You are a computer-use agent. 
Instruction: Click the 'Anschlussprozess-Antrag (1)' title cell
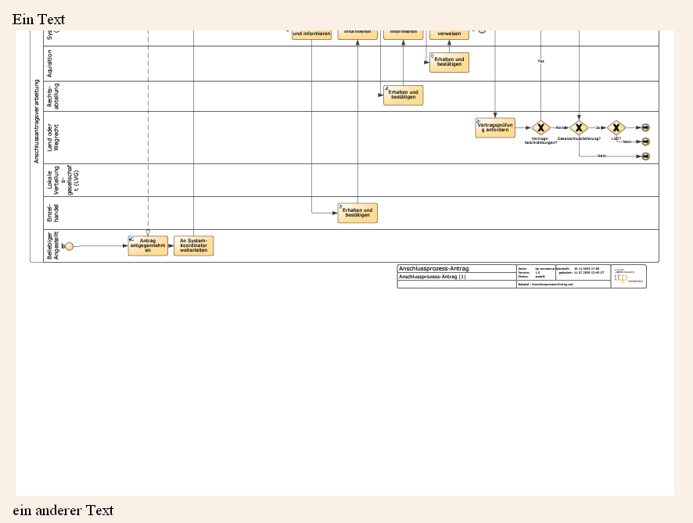click(x=457, y=277)
